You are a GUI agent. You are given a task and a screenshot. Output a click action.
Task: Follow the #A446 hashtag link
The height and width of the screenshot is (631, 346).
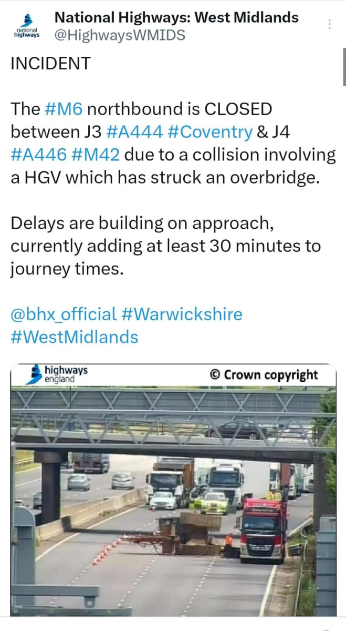[x=39, y=154]
